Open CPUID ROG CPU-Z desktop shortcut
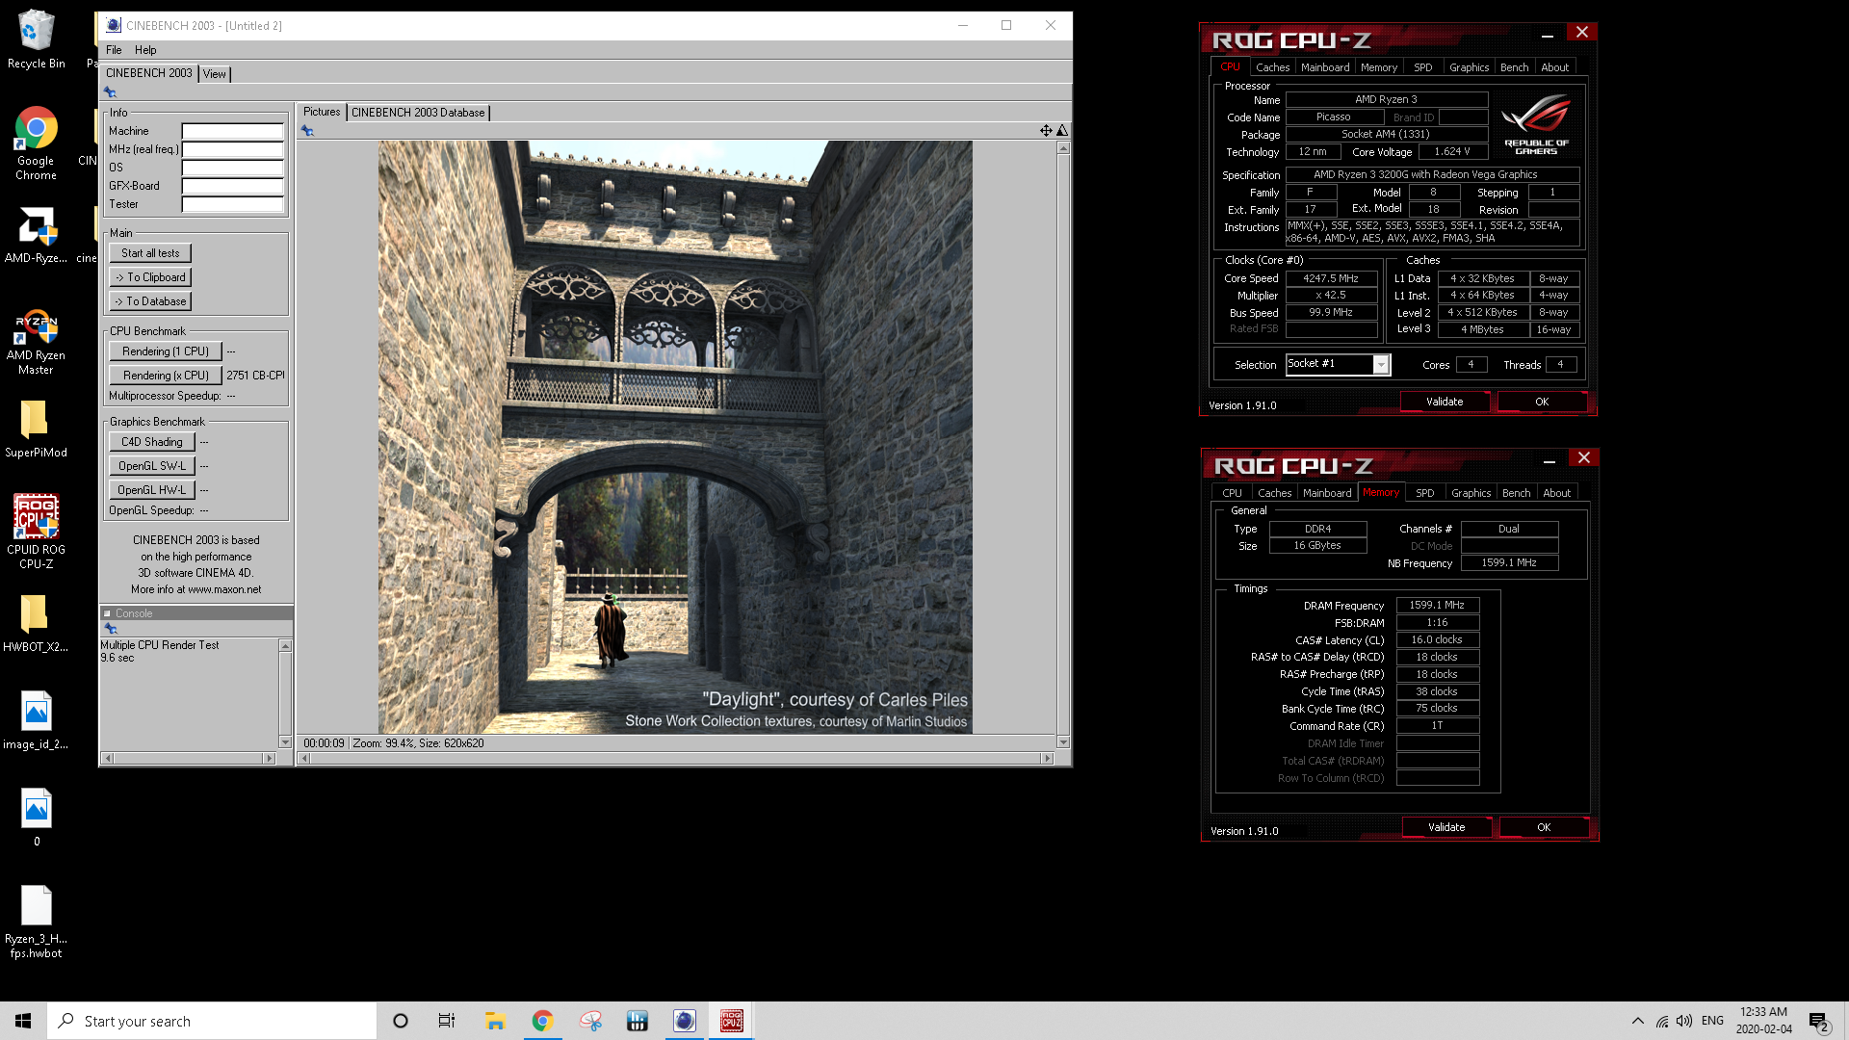 point(36,532)
